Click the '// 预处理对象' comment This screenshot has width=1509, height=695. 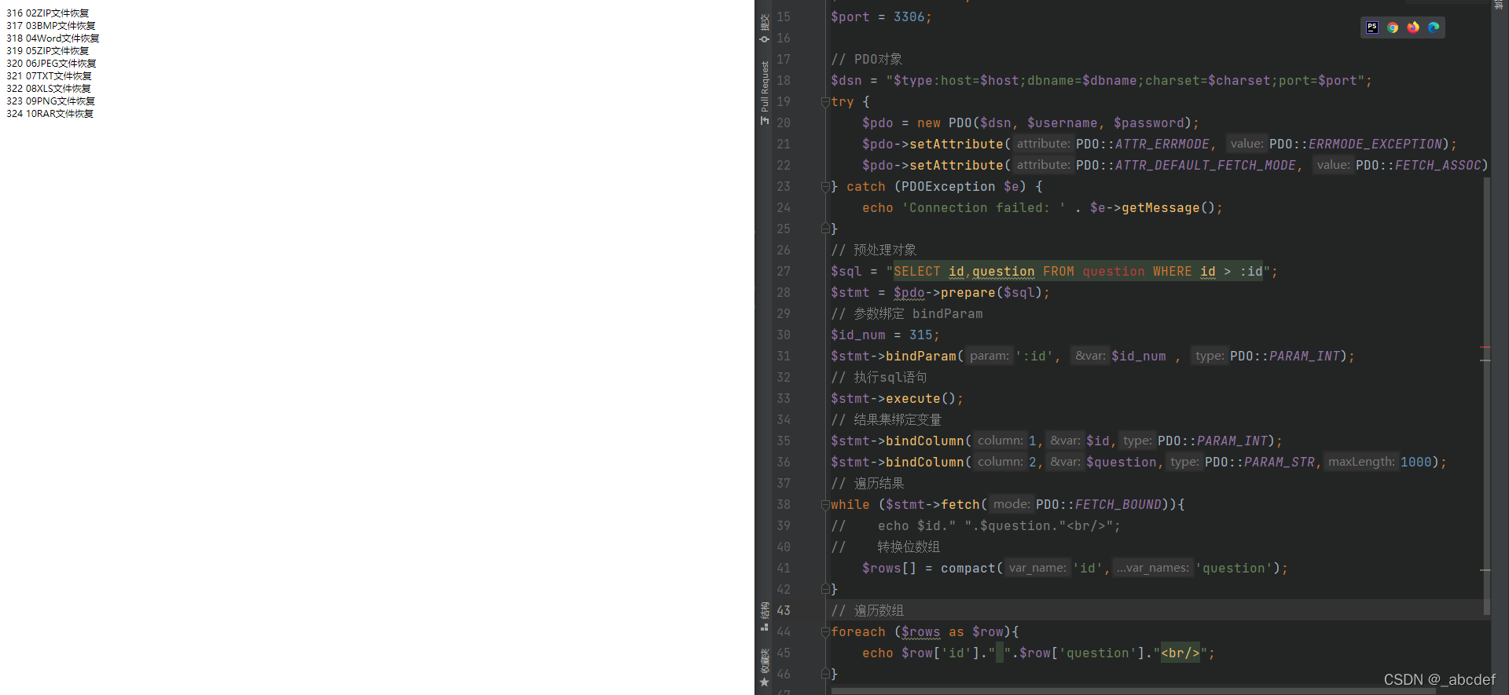[873, 251]
